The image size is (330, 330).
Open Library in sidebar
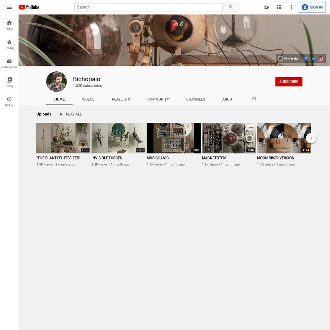9,82
